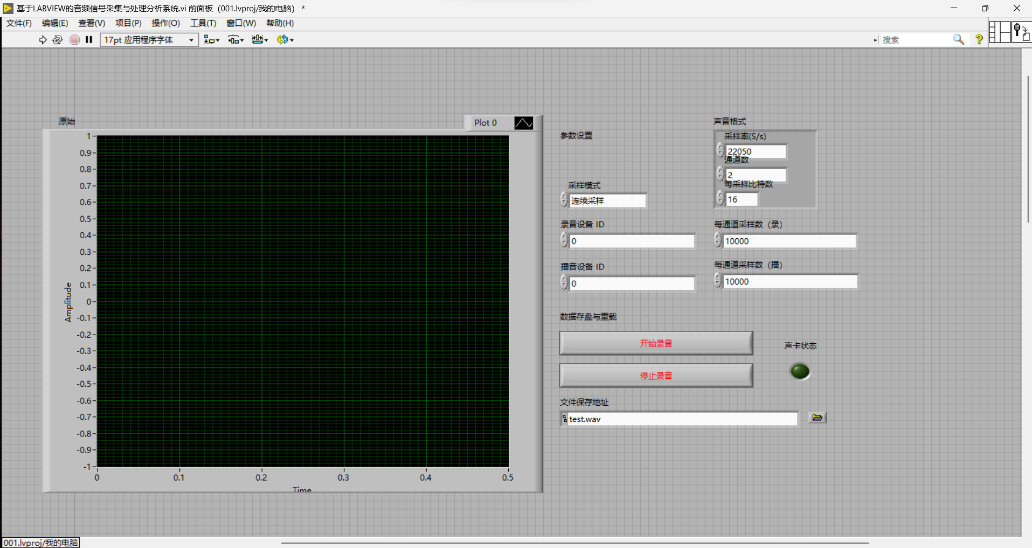Step the 录音设备 ID value arrows
Viewport: 1032px width, 548px height.
pyautogui.click(x=564, y=240)
